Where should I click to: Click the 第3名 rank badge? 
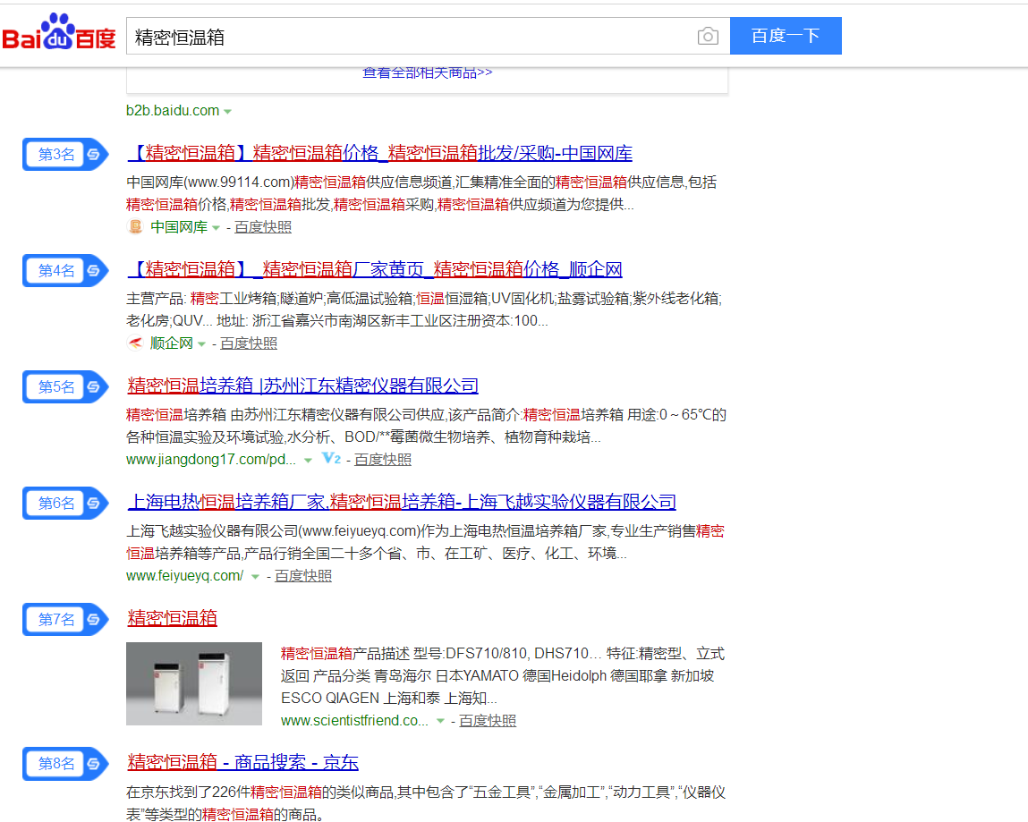coord(65,155)
